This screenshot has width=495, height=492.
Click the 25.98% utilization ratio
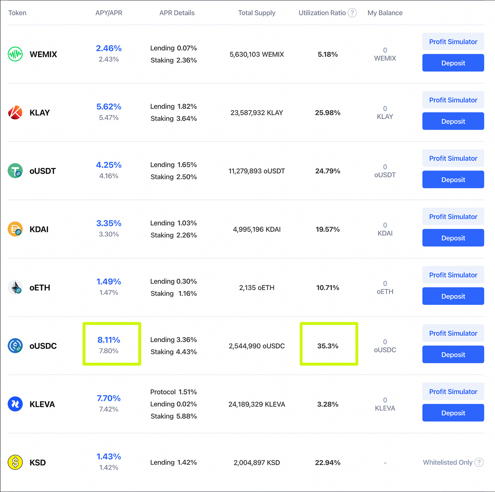(x=328, y=113)
